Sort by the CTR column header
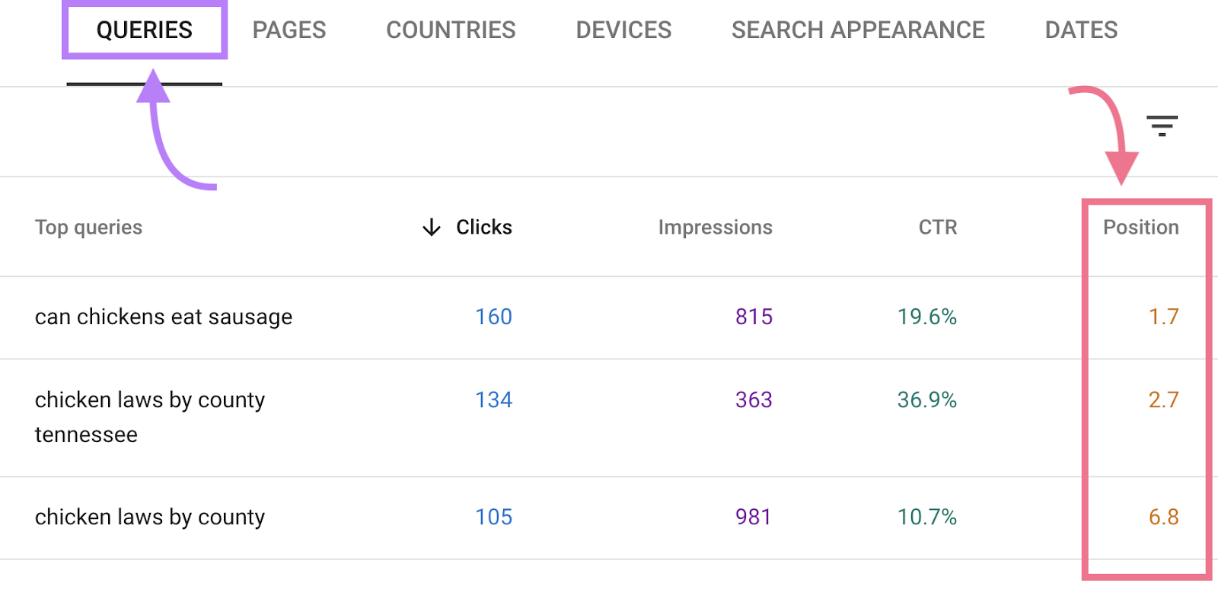The width and height of the screenshot is (1218, 589). (x=938, y=228)
